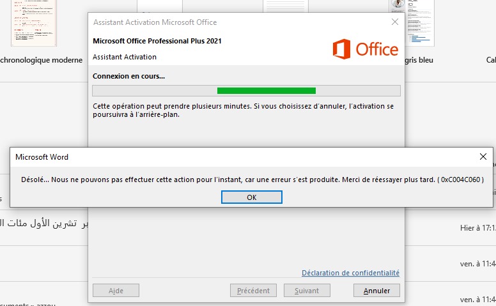The width and height of the screenshot is (496, 306).
Task: Click the last ven. à 11:44 recent entry
Action: pyautogui.click(x=476, y=299)
